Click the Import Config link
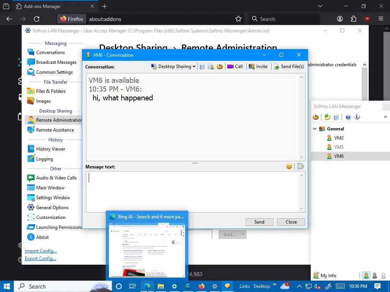 (x=40, y=251)
